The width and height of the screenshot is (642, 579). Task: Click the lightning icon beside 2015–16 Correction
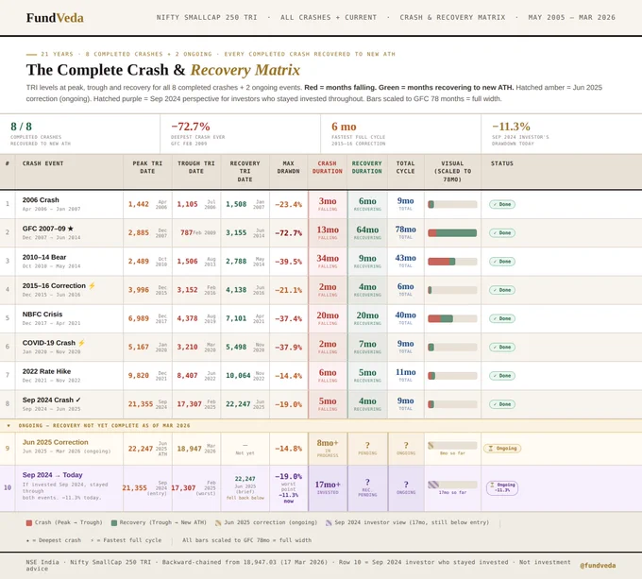point(92,286)
